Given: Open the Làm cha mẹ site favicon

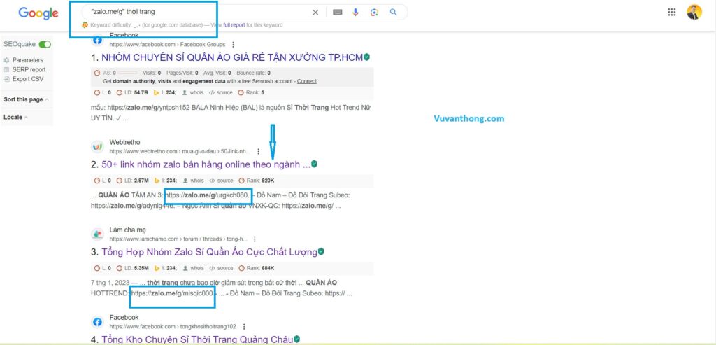Looking at the screenshot, I should (97, 234).
